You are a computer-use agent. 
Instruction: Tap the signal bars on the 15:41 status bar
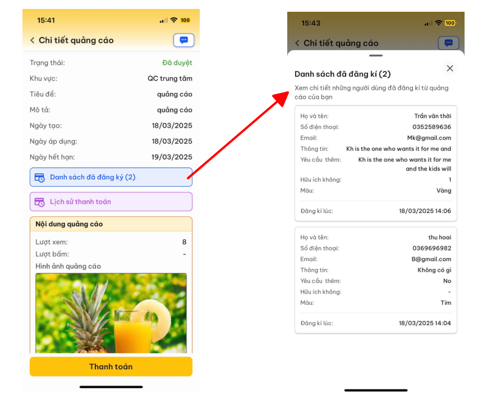163,21
